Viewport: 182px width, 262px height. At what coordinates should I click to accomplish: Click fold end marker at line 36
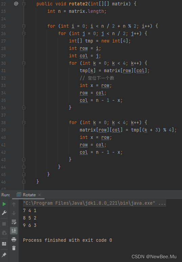[24, 108]
